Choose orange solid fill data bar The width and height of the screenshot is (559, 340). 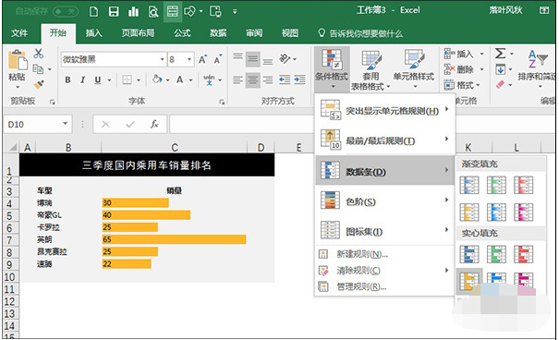469,281
